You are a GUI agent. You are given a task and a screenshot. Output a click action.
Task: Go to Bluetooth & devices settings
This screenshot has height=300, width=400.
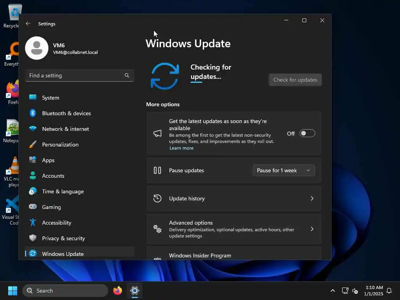tap(80, 113)
